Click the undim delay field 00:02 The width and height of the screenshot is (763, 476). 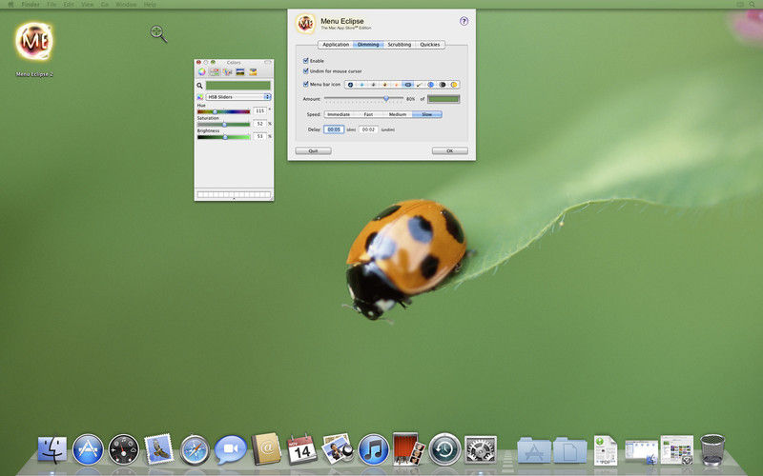pos(368,129)
